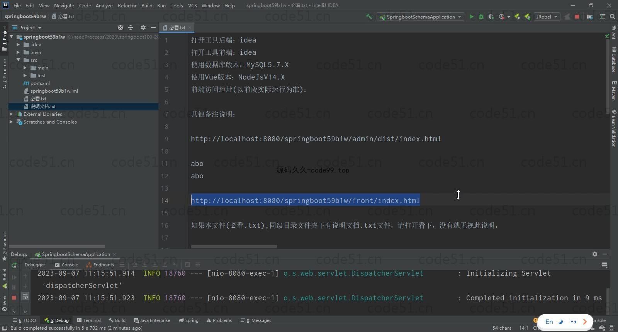This screenshot has height=332, width=618.
Task: Click Resume Program icon in Debug panel
Action: coord(14,276)
